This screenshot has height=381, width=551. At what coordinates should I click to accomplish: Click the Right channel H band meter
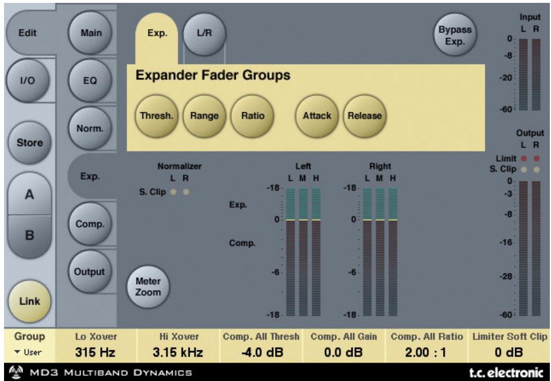tap(393, 252)
